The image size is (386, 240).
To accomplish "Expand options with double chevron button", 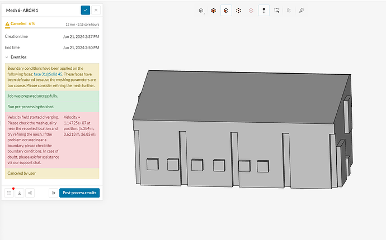I will (53, 193).
